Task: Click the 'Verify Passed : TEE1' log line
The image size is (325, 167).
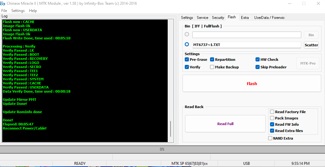Action: coord(20,71)
